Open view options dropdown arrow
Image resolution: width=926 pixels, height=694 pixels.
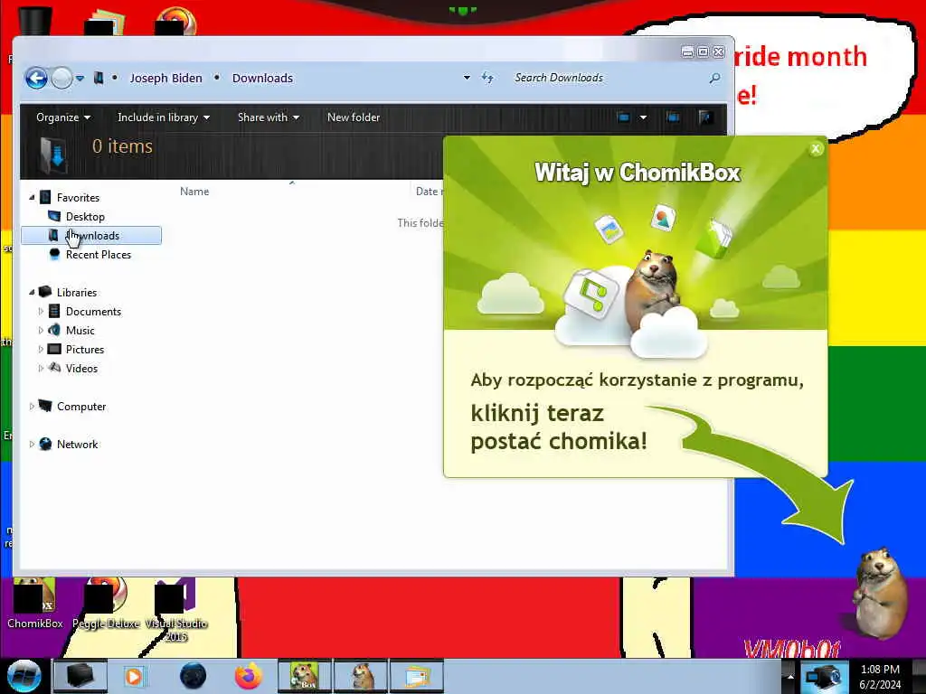(x=643, y=117)
